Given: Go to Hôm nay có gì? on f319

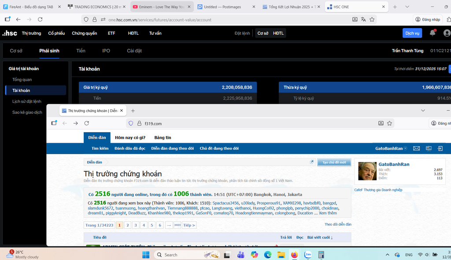Looking at the screenshot, I should point(130,137).
